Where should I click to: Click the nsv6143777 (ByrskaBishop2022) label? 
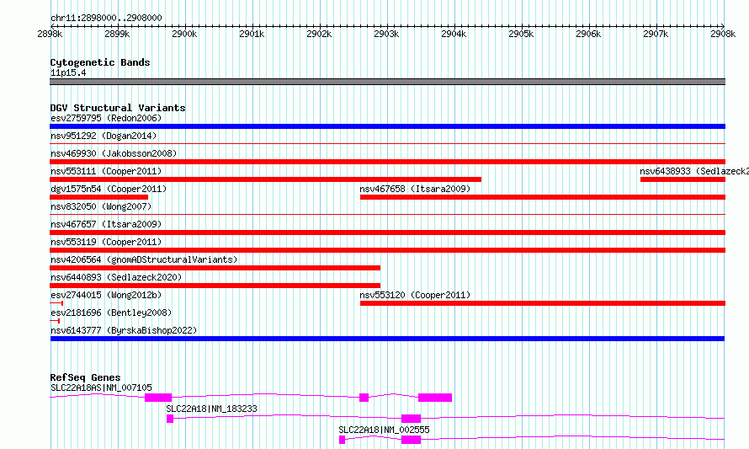coord(124,330)
